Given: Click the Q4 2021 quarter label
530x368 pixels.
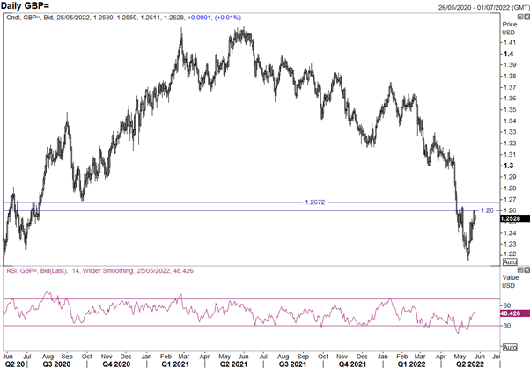Looking at the screenshot, I should click(x=352, y=364).
